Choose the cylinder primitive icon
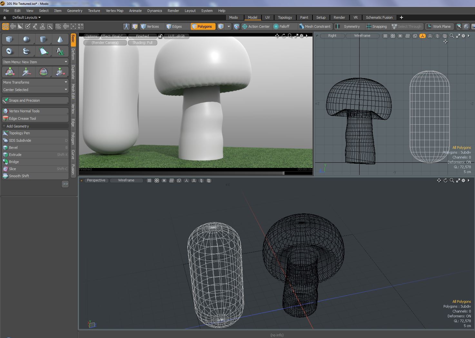This screenshot has width=475, height=338. 43,39
